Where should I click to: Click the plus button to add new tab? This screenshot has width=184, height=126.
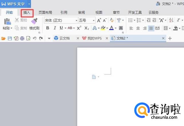coord(170,38)
